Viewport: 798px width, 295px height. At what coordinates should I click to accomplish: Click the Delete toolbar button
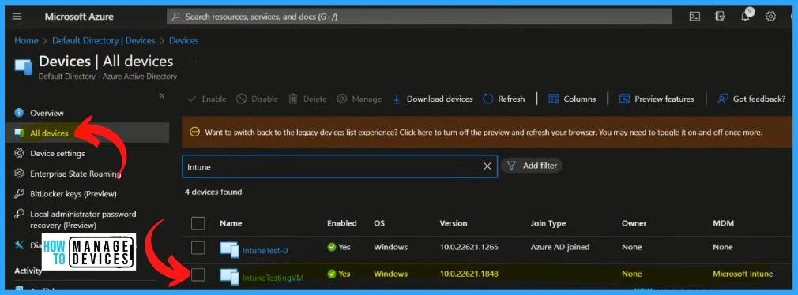click(307, 99)
